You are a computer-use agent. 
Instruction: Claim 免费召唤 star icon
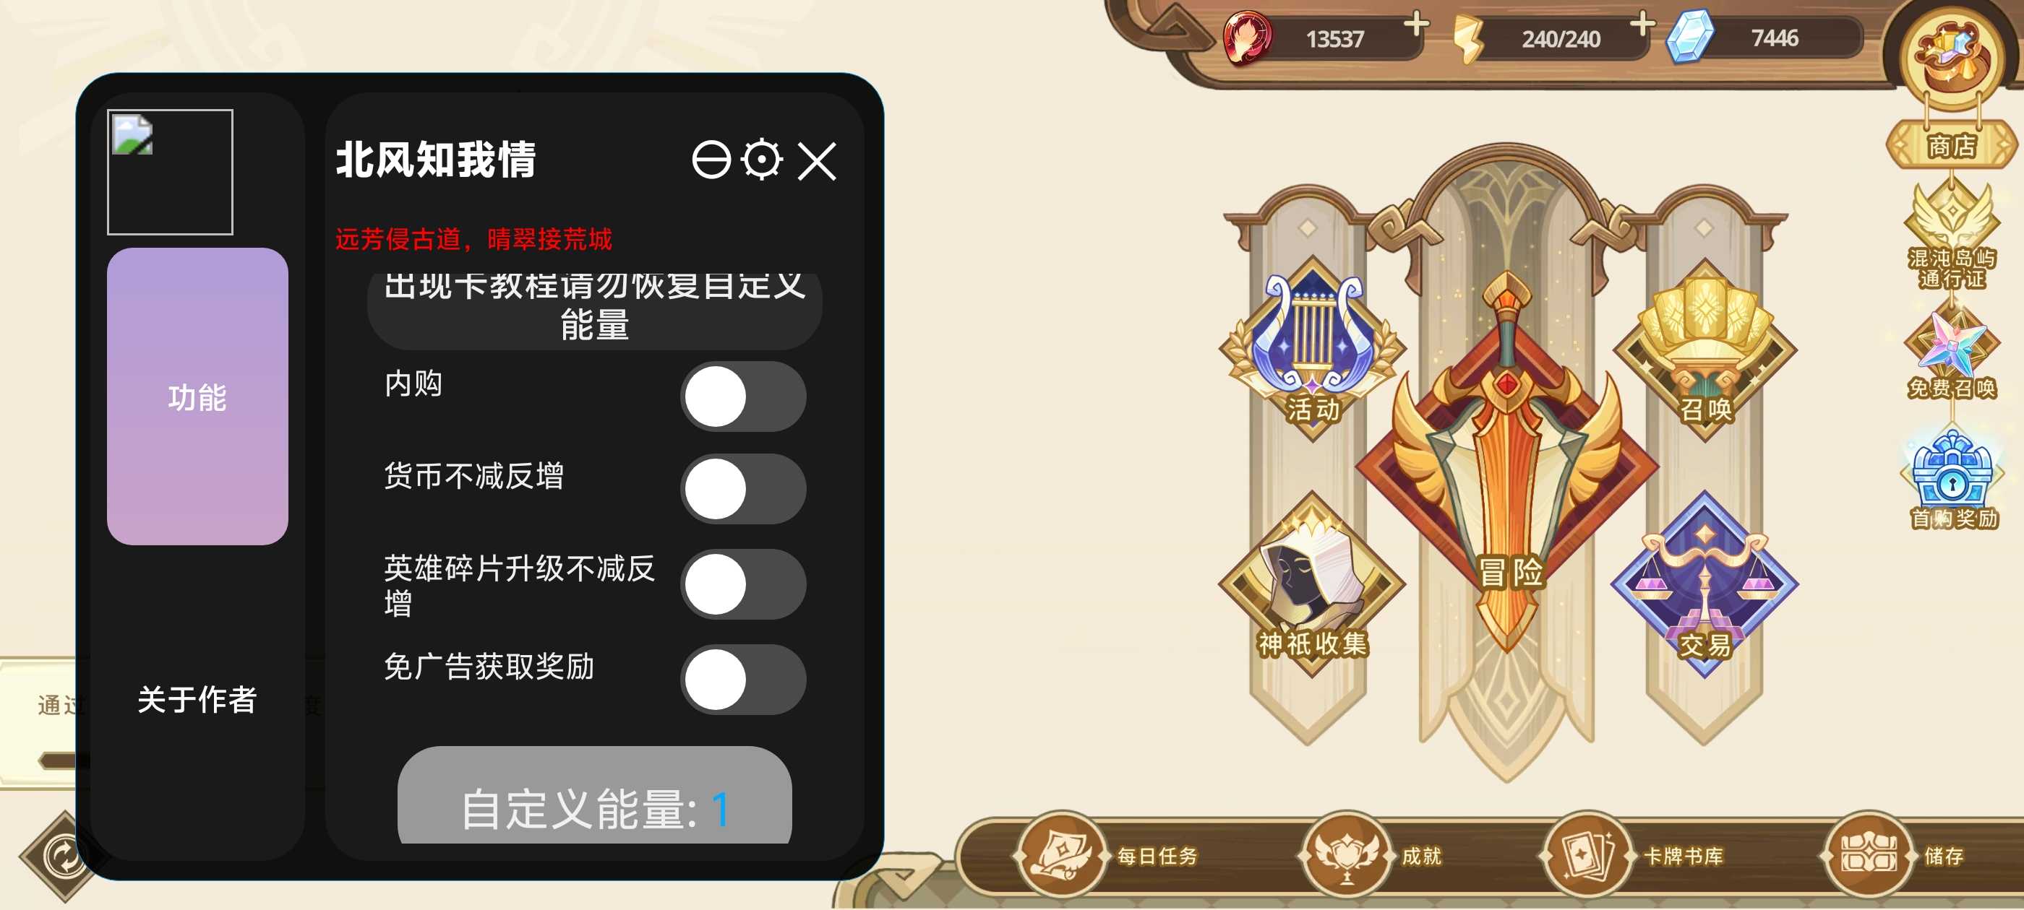click(1952, 355)
